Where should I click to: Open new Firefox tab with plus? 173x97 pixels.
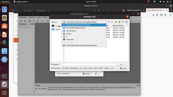[171, 10]
